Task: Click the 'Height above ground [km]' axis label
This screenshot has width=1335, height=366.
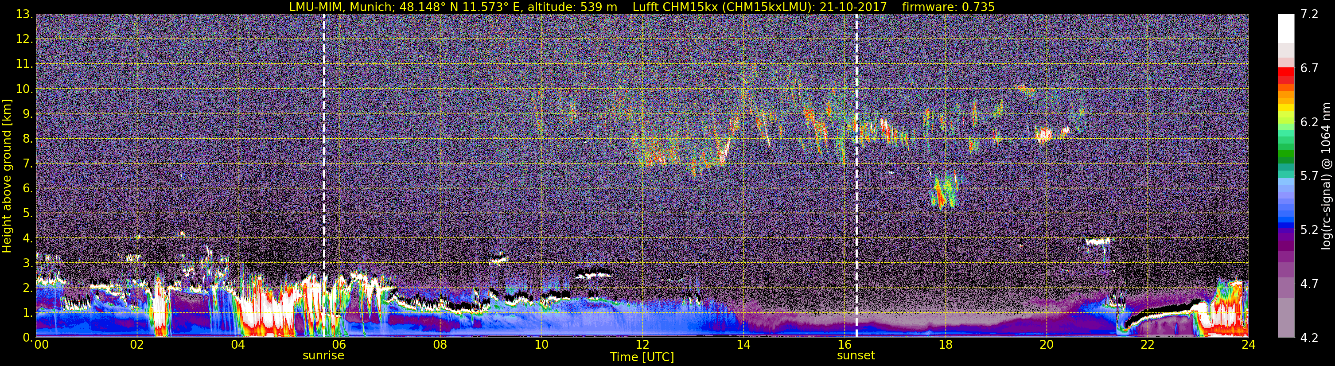Action: coord(7,176)
